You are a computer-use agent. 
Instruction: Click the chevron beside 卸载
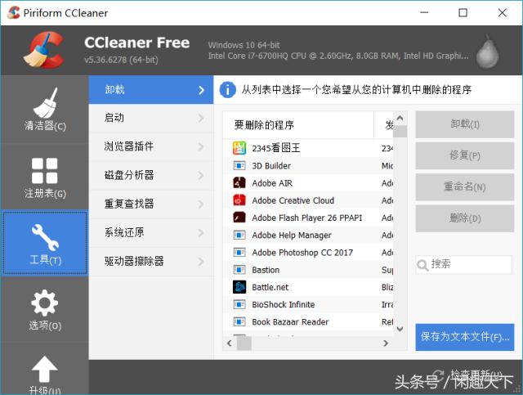pos(201,90)
